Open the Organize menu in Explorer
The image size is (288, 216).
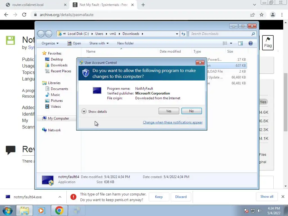coord(50,43)
